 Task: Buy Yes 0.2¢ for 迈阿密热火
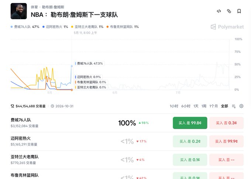tap(190, 141)
